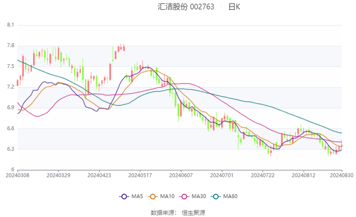This screenshot has height=217, width=356.
Task: Jump to the 20240517 date label
Action: [x=140, y=176]
